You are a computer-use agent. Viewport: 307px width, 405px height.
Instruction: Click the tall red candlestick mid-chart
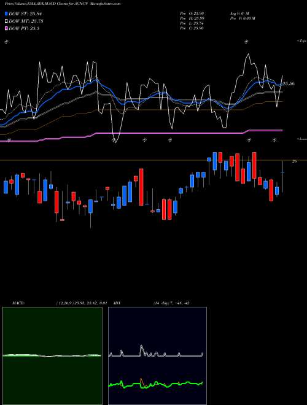pyautogui.click(x=141, y=187)
